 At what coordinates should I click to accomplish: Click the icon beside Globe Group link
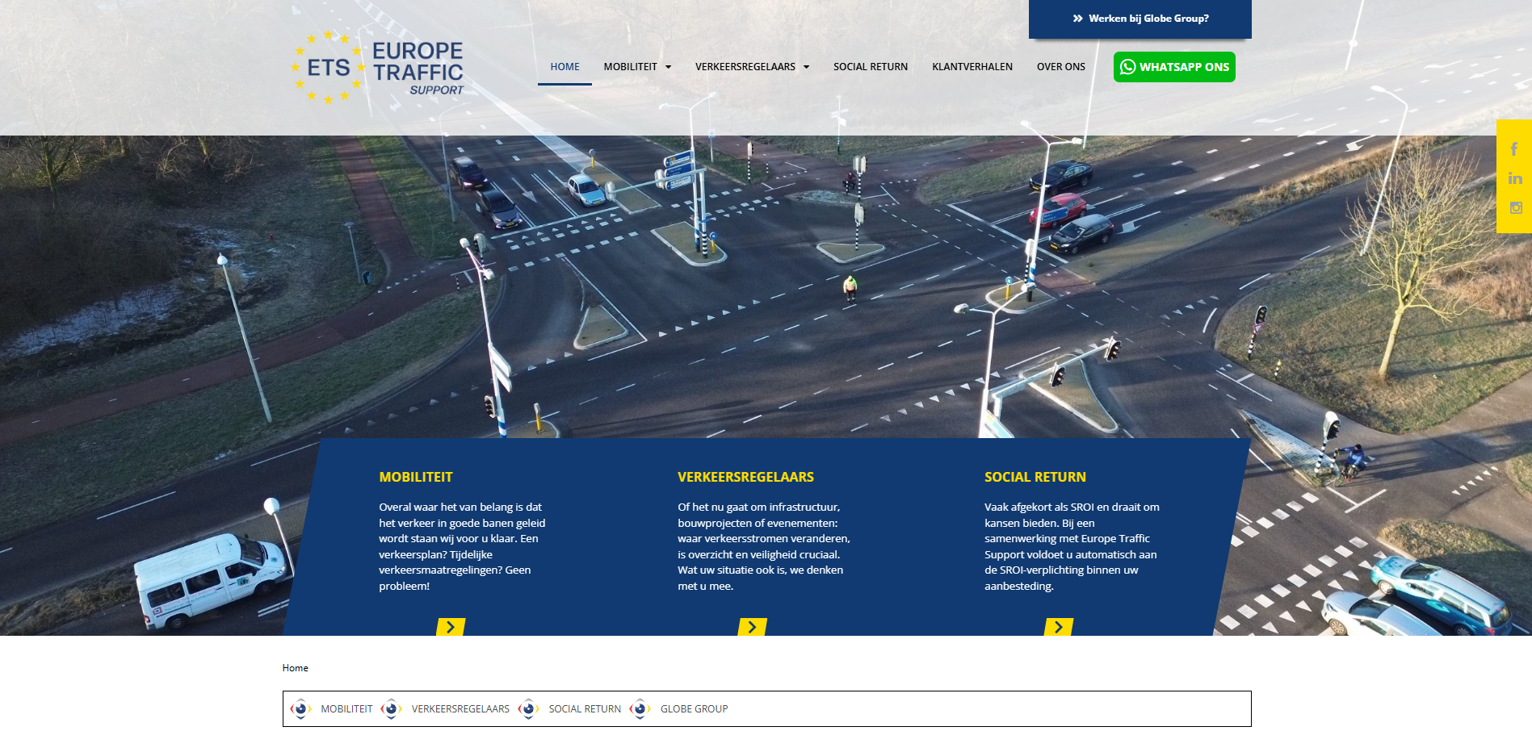tap(640, 709)
